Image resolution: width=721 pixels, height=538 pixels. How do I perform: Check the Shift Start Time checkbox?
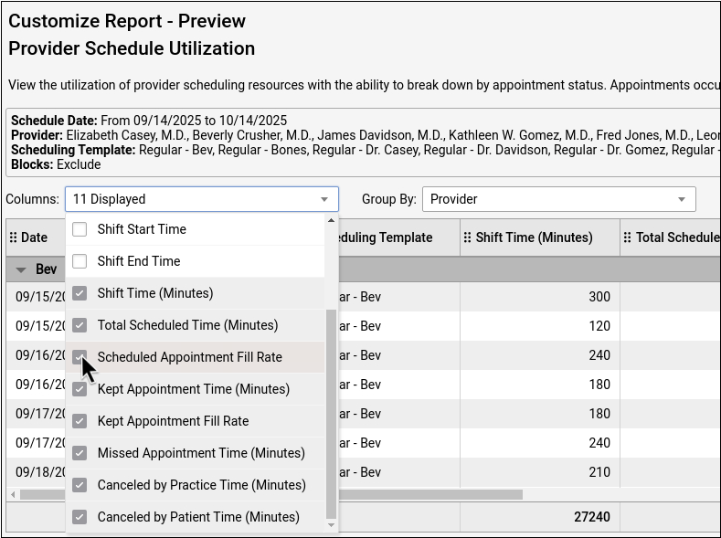[80, 229]
